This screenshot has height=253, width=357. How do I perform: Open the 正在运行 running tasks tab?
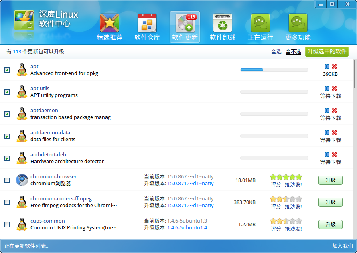[260, 27]
